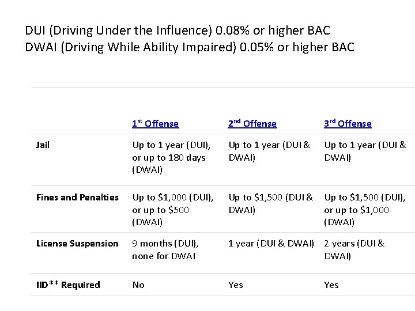This screenshot has height=311, width=415.
Task: Select the 2nd Offense jail cell
Action: (x=269, y=151)
